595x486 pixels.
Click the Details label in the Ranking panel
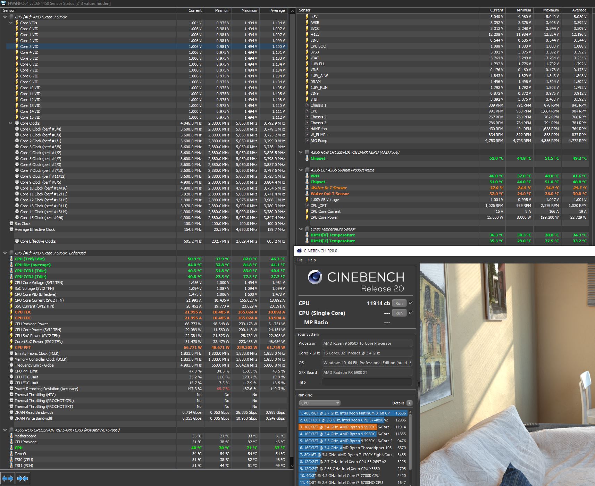(398, 403)
